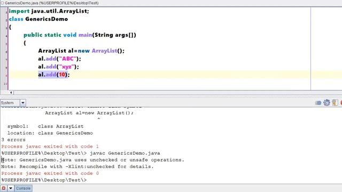
Task: Click the al.add("xyz"); statement
Action: pos(59,67)
